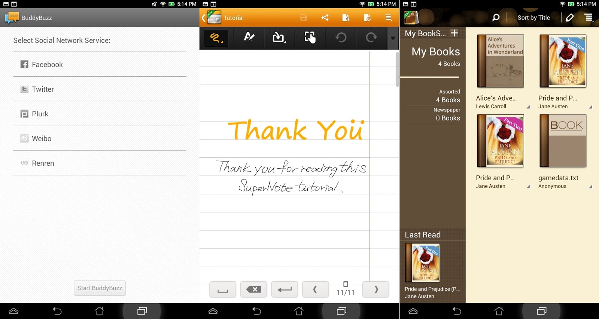Add a new page in SuperNote
599x319 pixels.
coord(346,18)
